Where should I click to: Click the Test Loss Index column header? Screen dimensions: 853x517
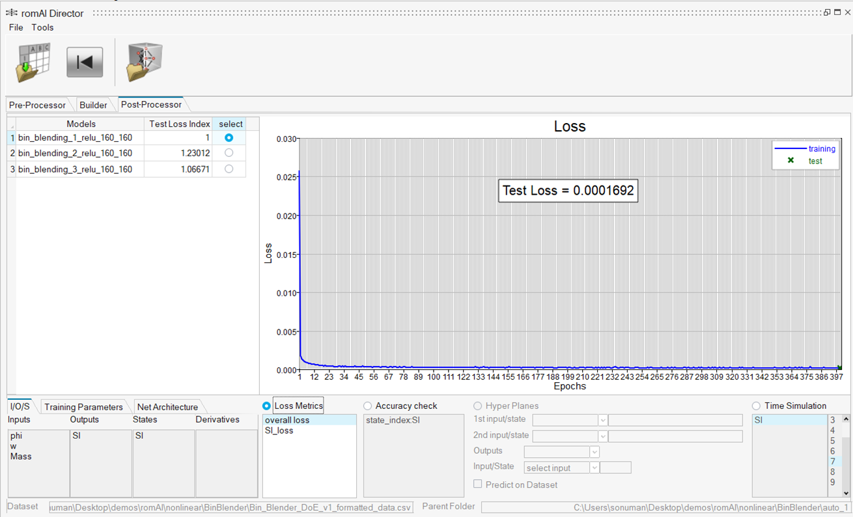pos(180,124)
